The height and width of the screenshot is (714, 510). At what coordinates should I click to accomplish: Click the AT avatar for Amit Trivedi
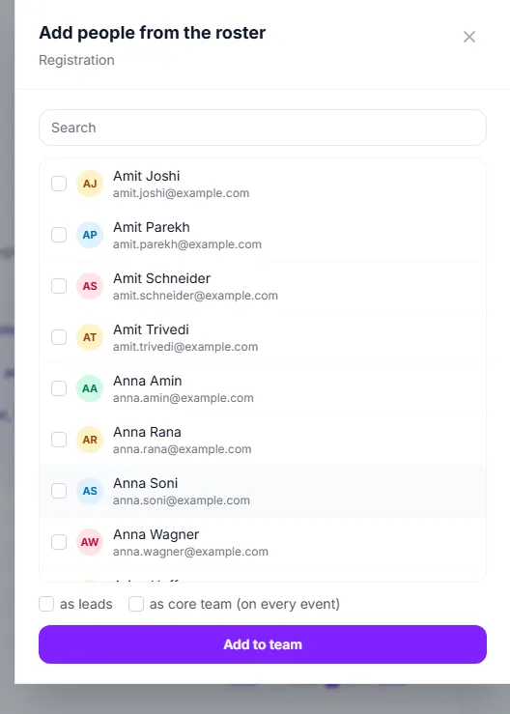(x=90, y=337)
